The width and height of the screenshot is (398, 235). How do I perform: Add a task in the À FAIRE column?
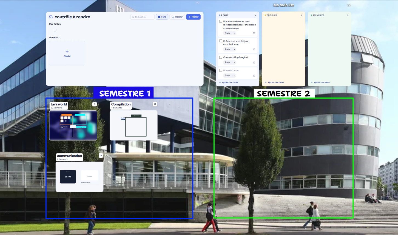(228, 82)
